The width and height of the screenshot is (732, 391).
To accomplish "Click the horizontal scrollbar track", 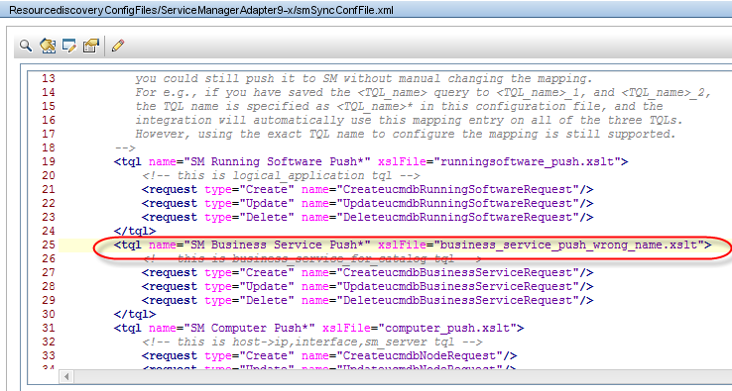I will pyautogui.click(x=403, y=375).
